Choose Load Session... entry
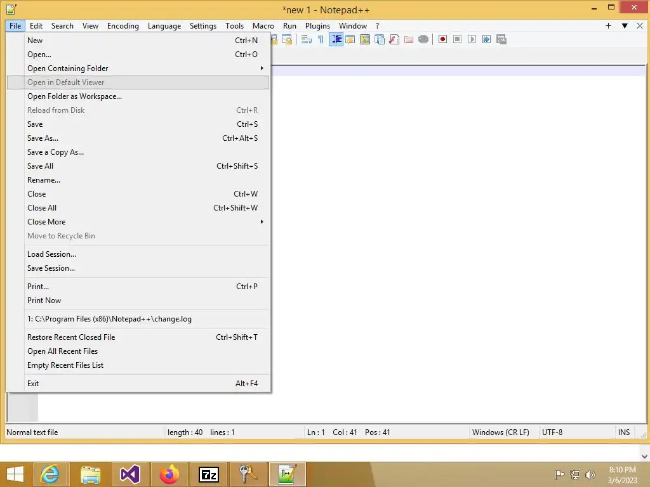 tap(138, 254)
